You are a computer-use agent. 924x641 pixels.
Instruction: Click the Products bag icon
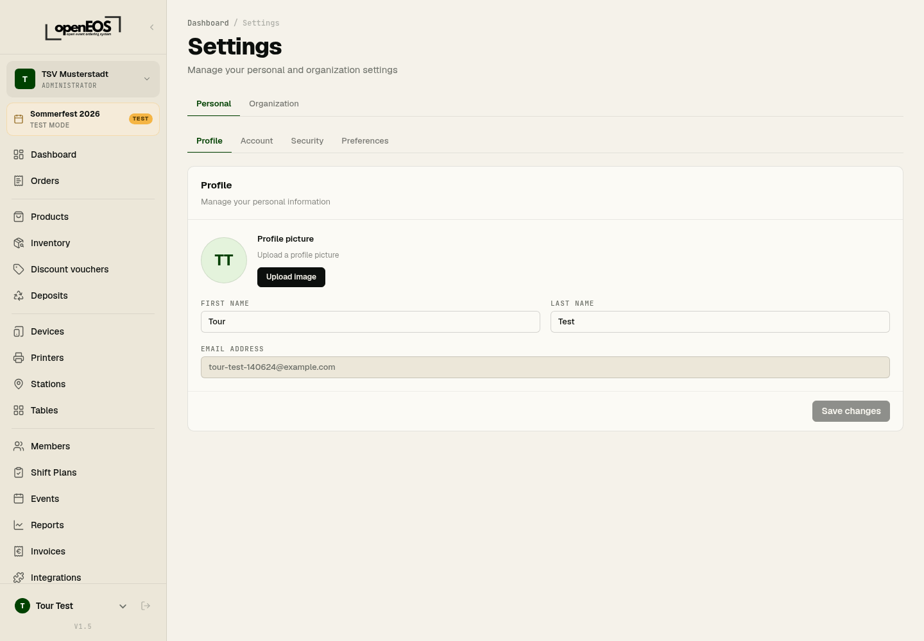point(19,217)
